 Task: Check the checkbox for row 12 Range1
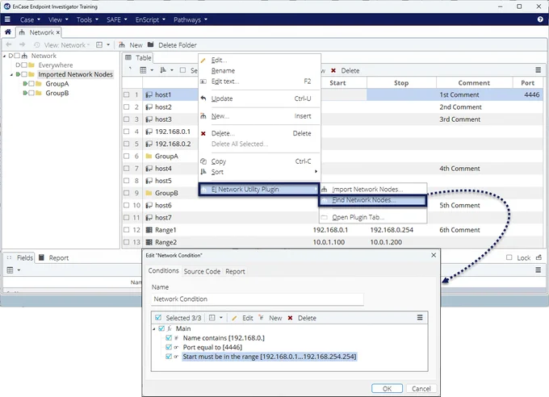pyautogui.click(x=127, y=230)
